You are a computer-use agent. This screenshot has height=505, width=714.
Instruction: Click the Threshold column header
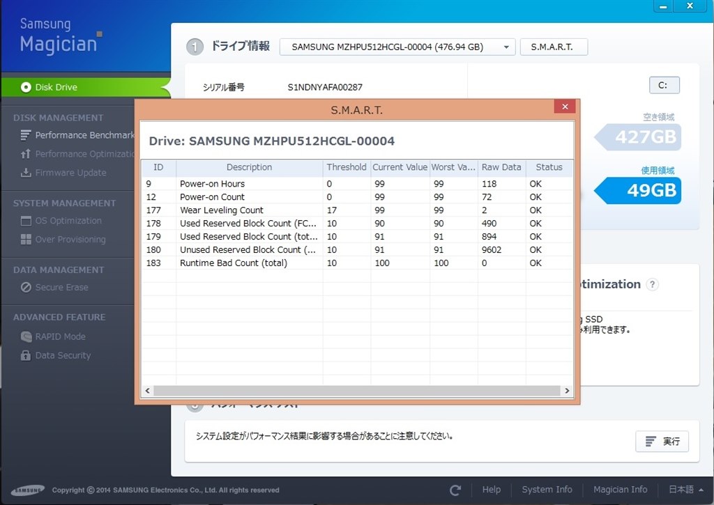tap(347, 167)
